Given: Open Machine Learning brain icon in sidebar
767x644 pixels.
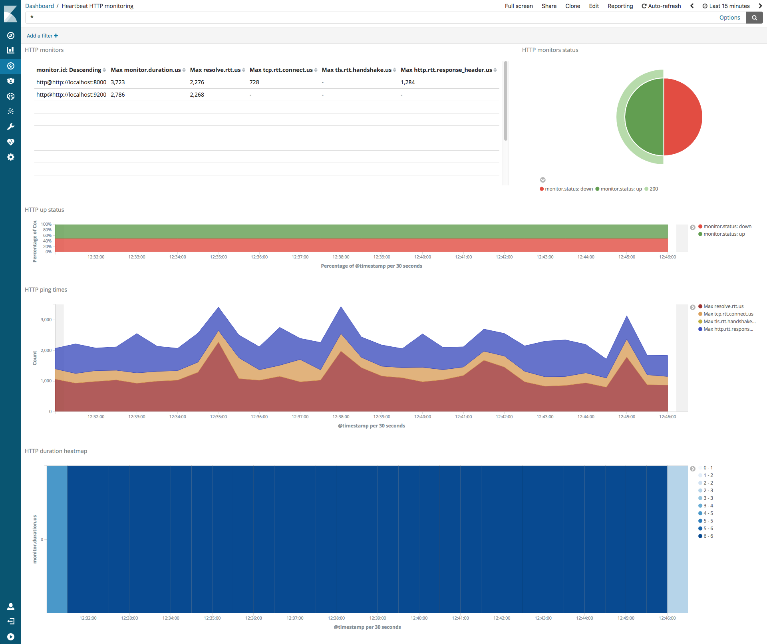Looking at the screenshot, I should (11, 96).
